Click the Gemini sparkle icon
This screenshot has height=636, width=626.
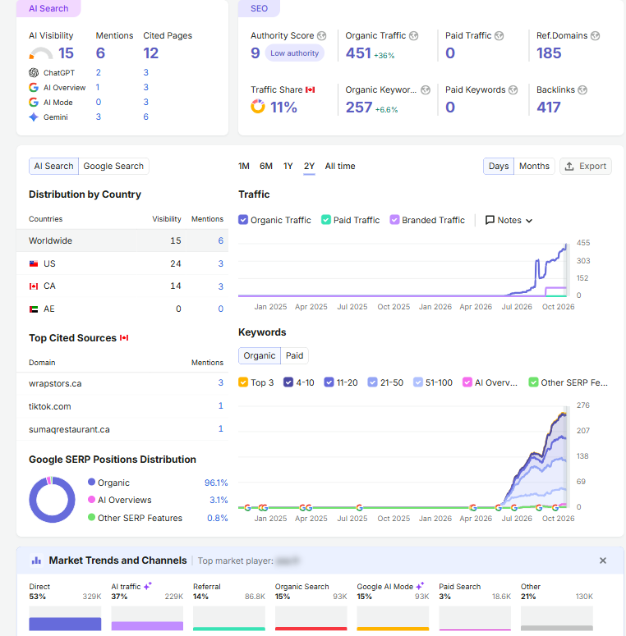point(34,117)
